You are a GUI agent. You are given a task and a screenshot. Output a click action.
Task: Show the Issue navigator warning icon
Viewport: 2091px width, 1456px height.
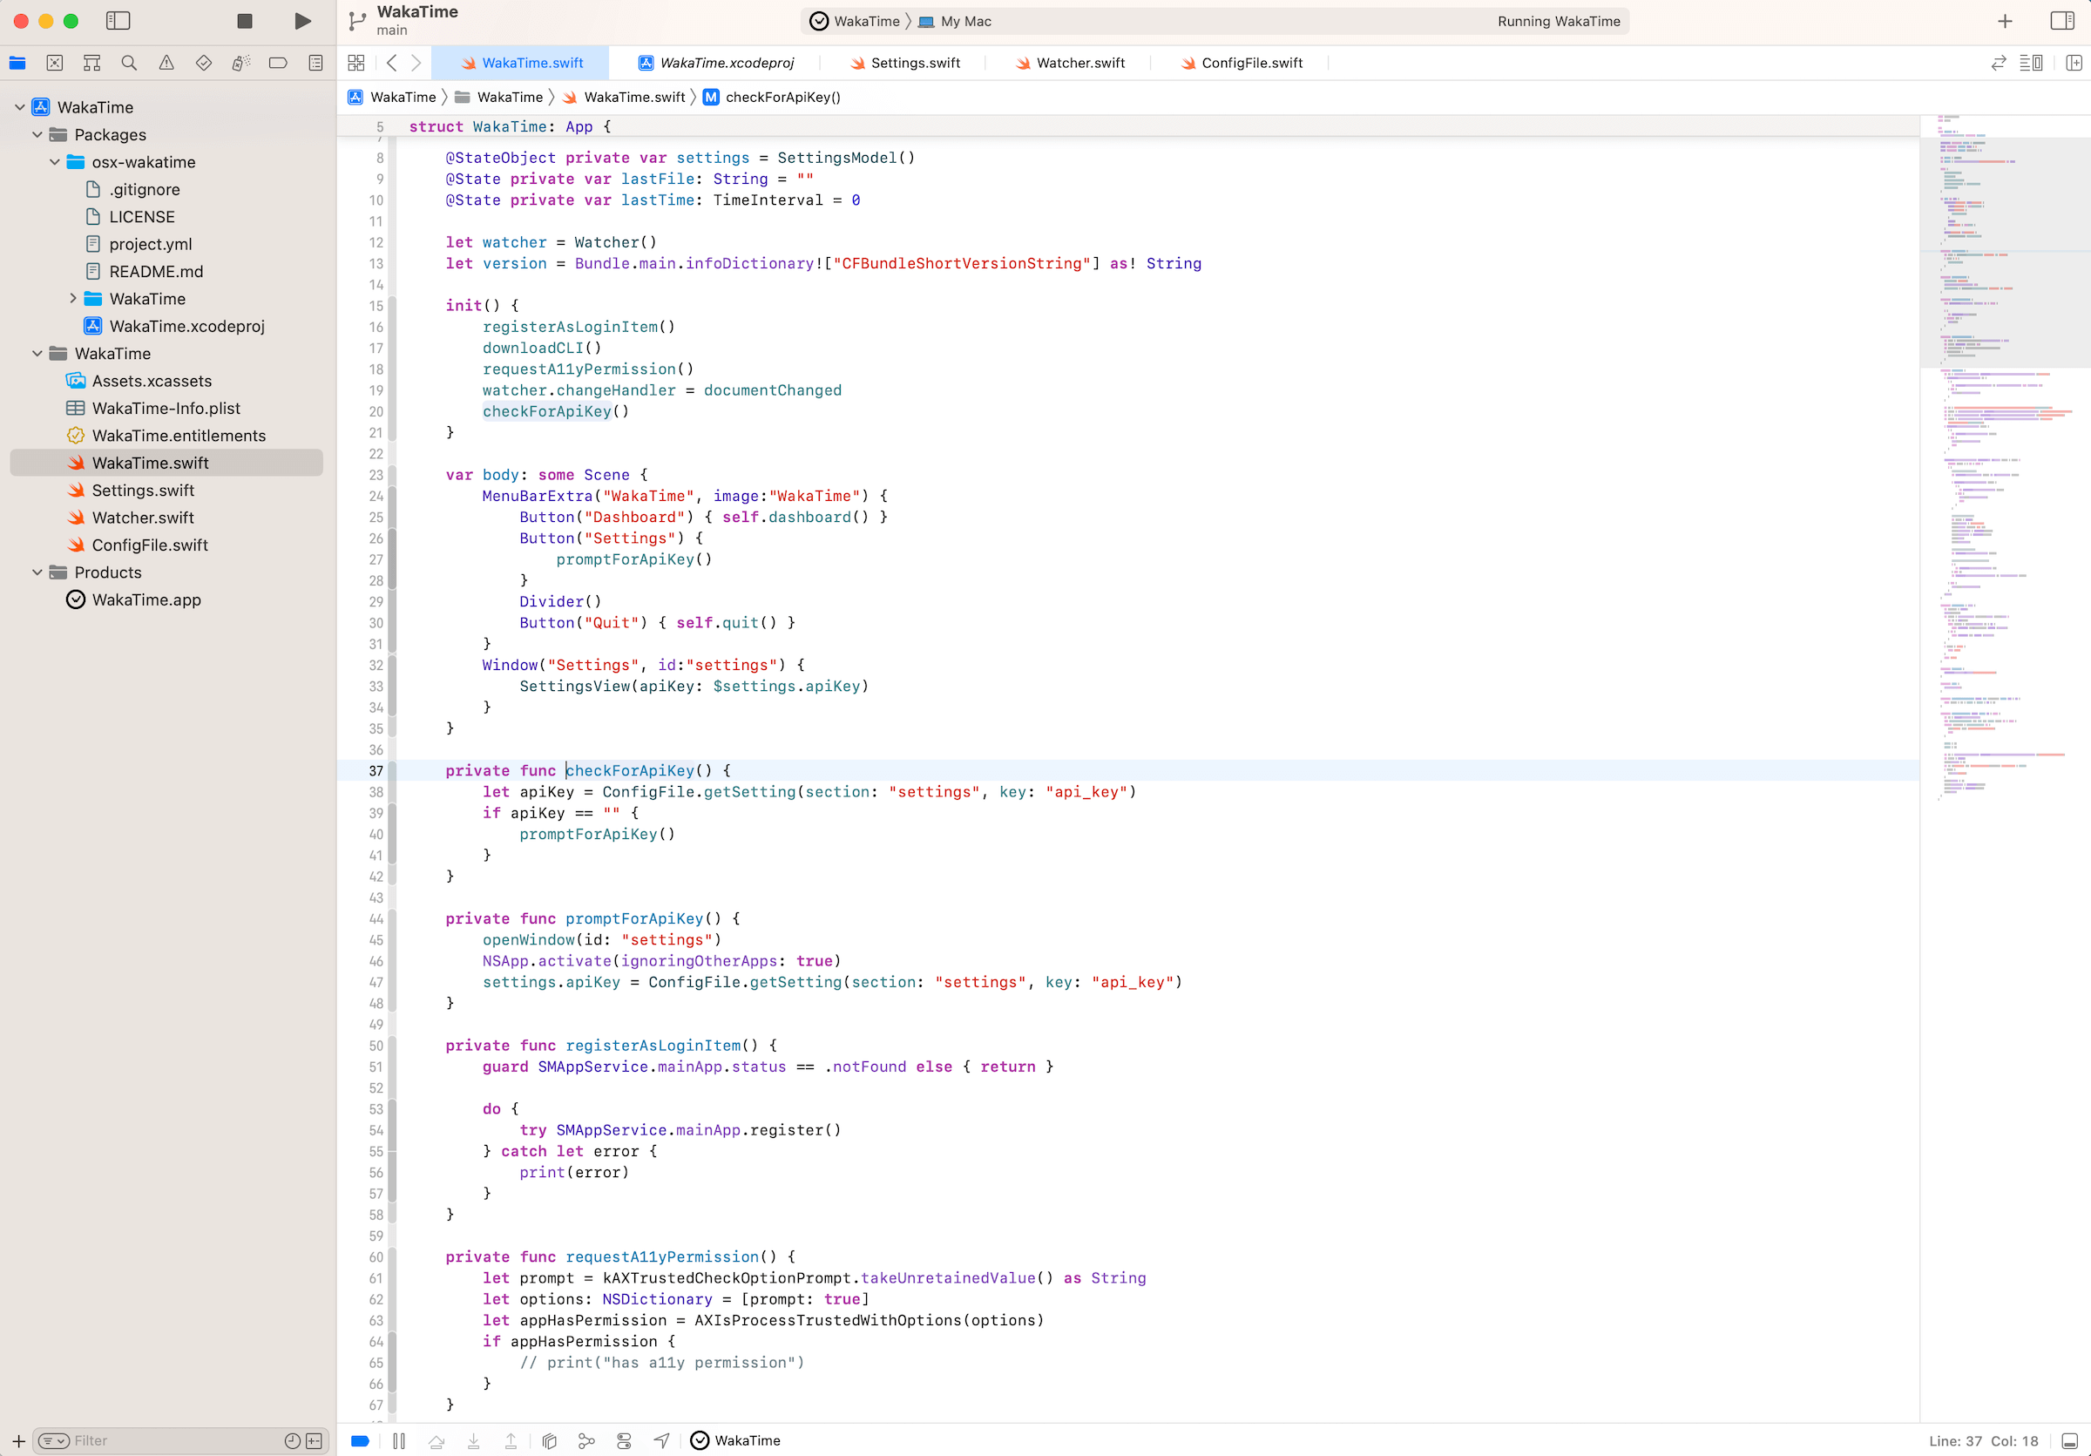166,62
